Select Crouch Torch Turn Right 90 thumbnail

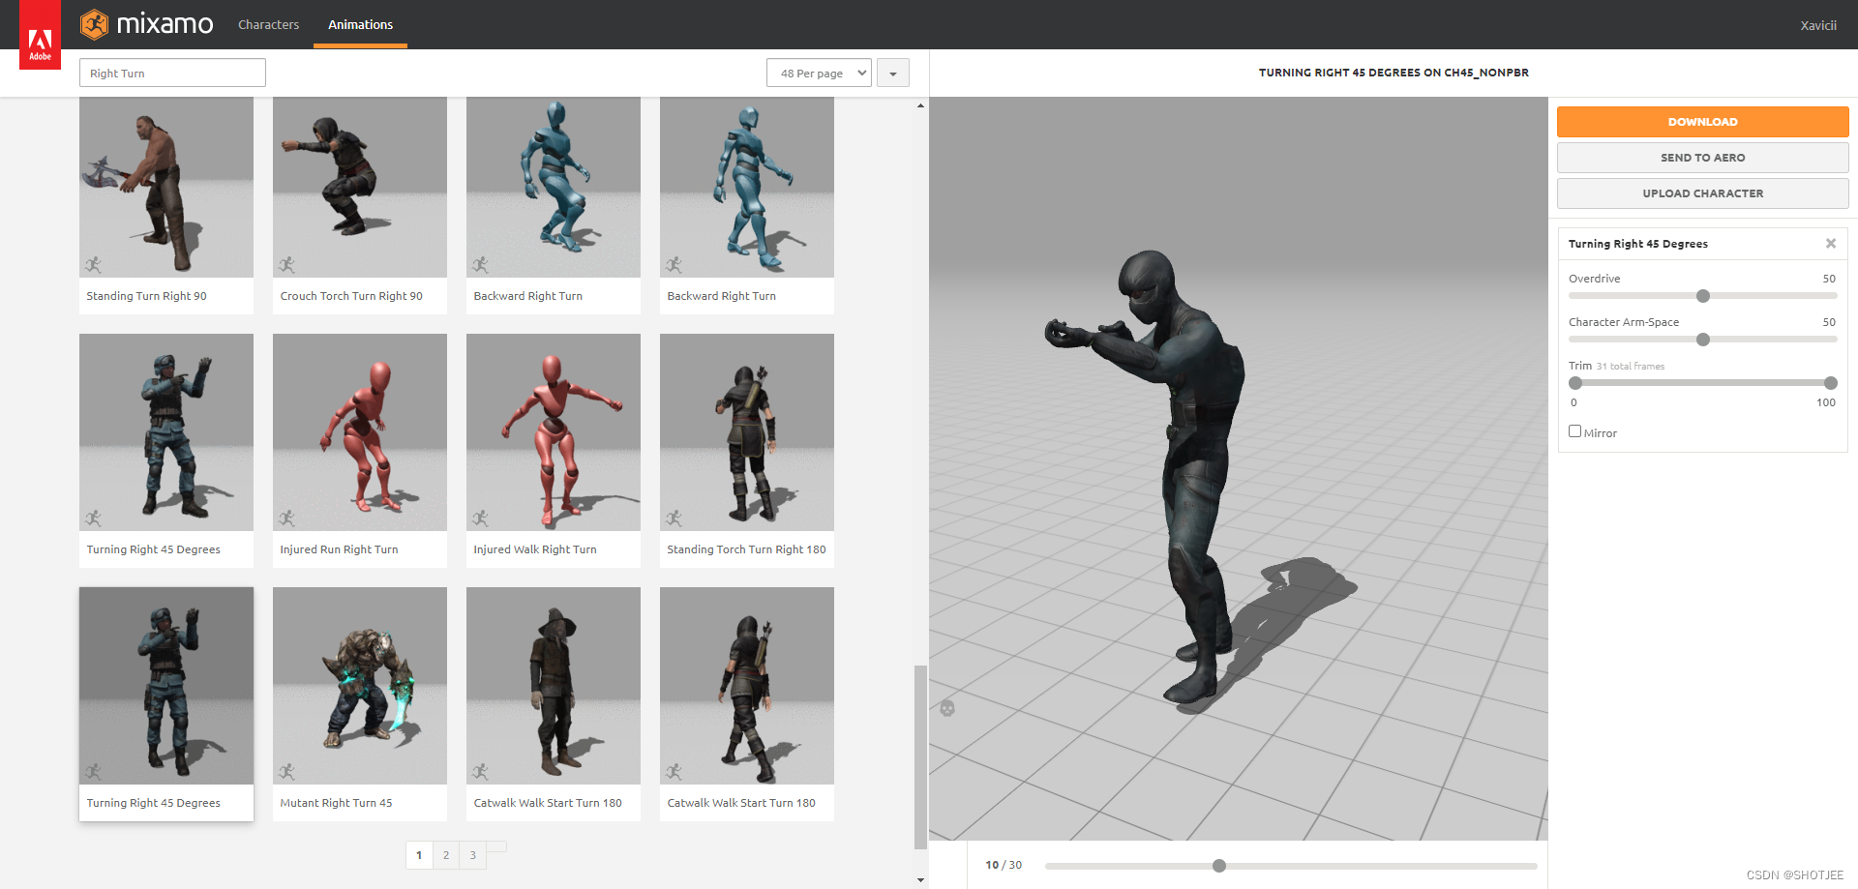click(360, 187)
